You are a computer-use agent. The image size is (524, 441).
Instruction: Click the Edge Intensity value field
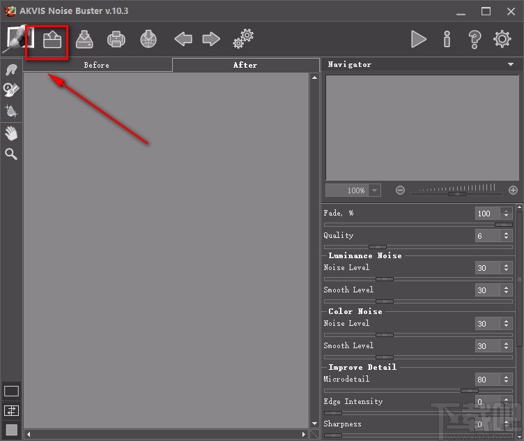[x=487, y=402]
